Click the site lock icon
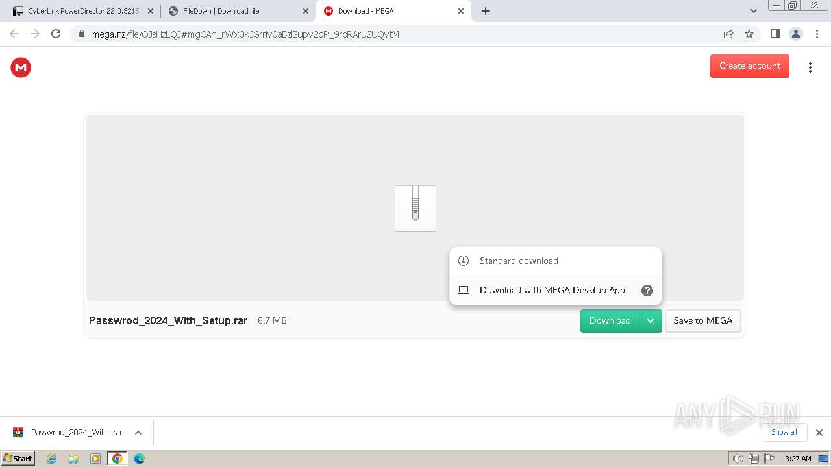 pos(81,34)
